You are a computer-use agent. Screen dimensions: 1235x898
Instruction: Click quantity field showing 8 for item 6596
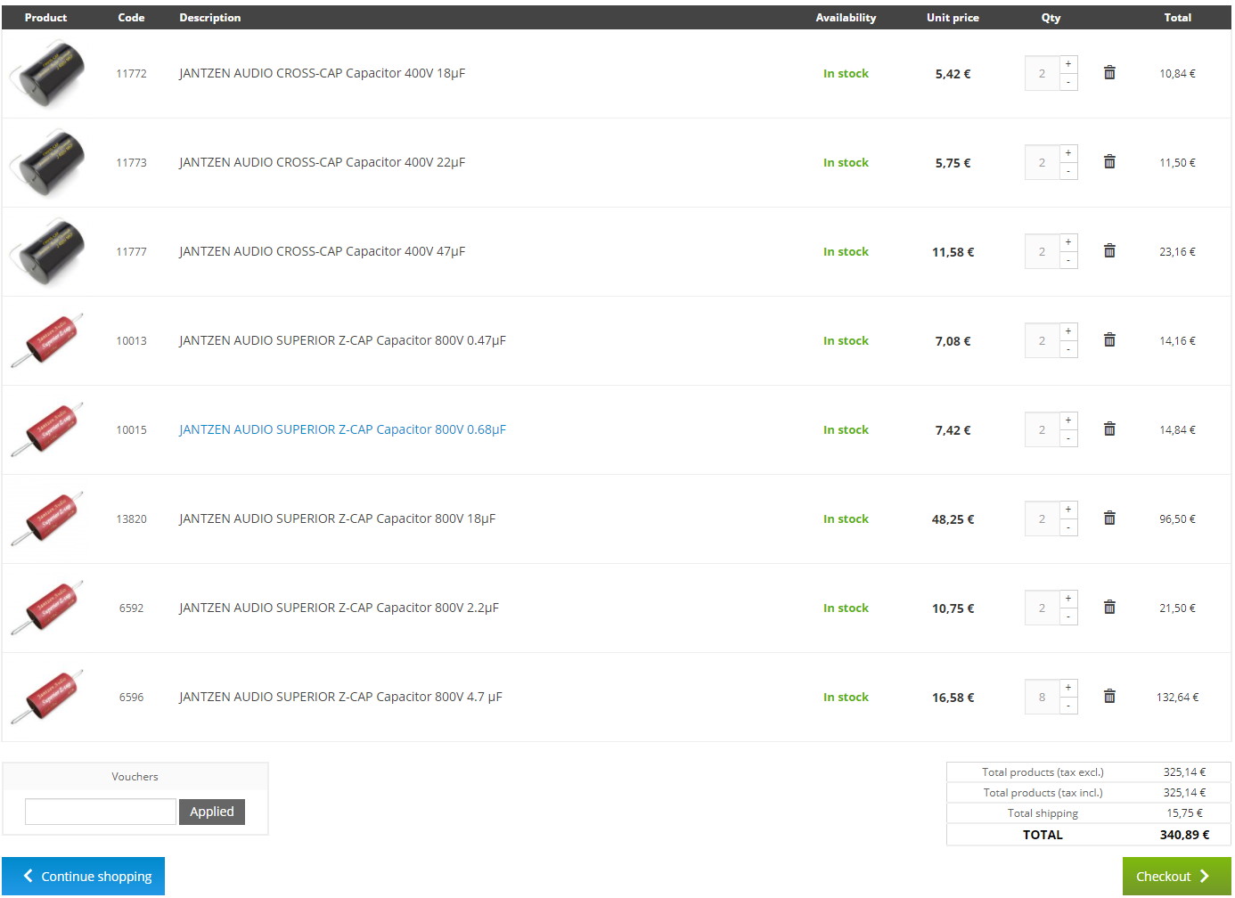click(1042, 697)
